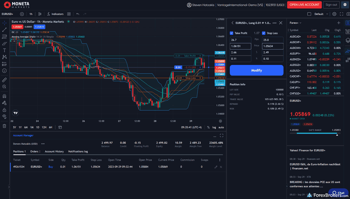Select the crosshair cursor tool
This screenshot has height=199, width=350.
tap(4, 23)
